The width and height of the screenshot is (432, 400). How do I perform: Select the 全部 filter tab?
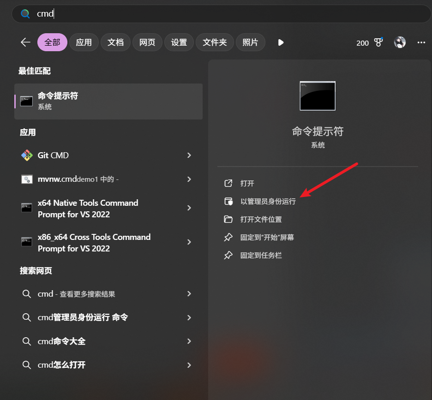[52, 42]
